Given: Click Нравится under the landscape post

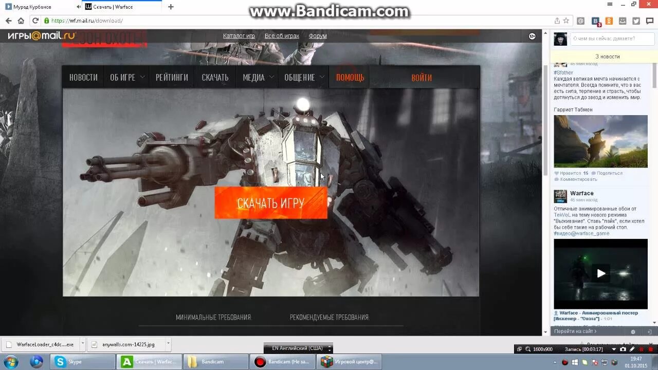Looking at the screenshot, I should coord(570,173).
